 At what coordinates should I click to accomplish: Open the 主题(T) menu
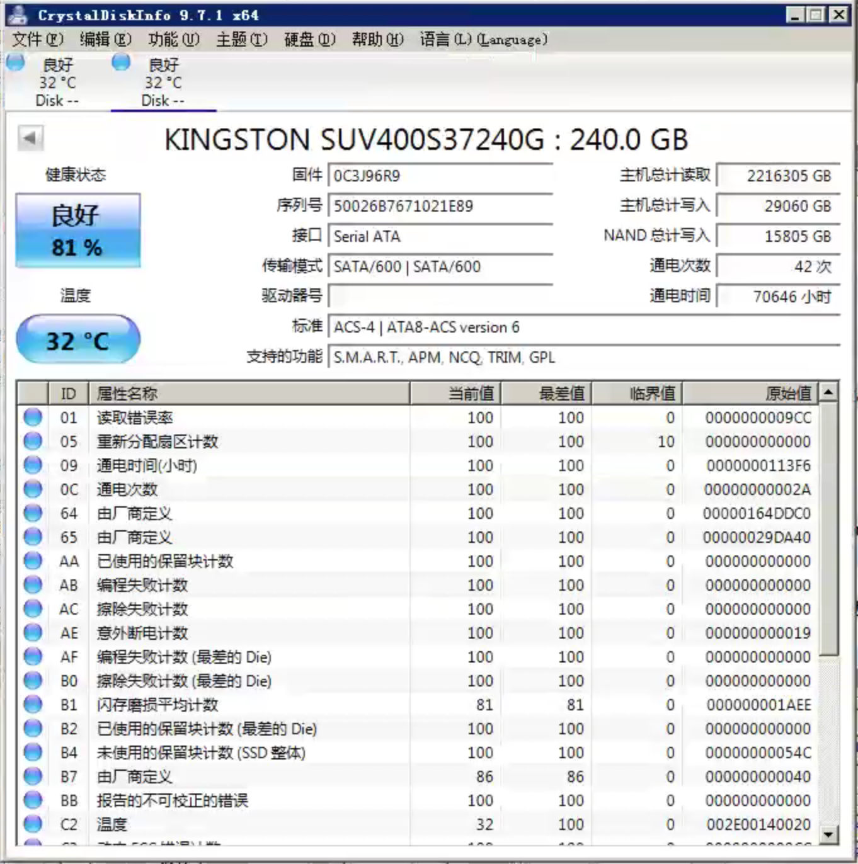click(241, 40)
